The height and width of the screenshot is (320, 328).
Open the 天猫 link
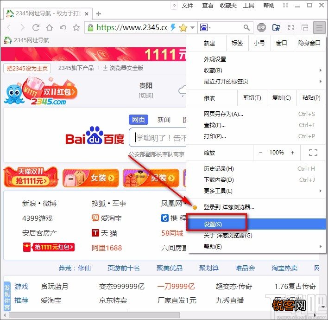[x=104, y=233]
